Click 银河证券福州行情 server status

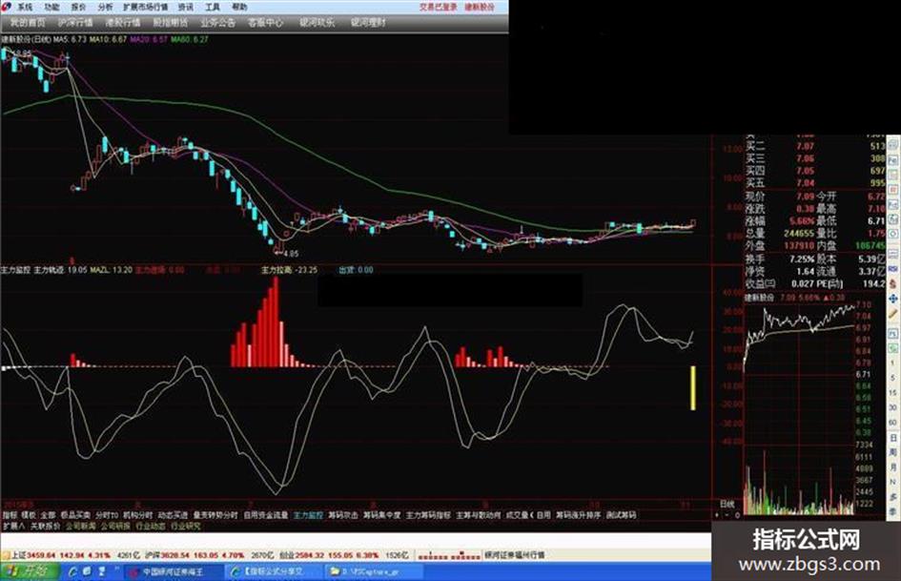coord(515,555)
